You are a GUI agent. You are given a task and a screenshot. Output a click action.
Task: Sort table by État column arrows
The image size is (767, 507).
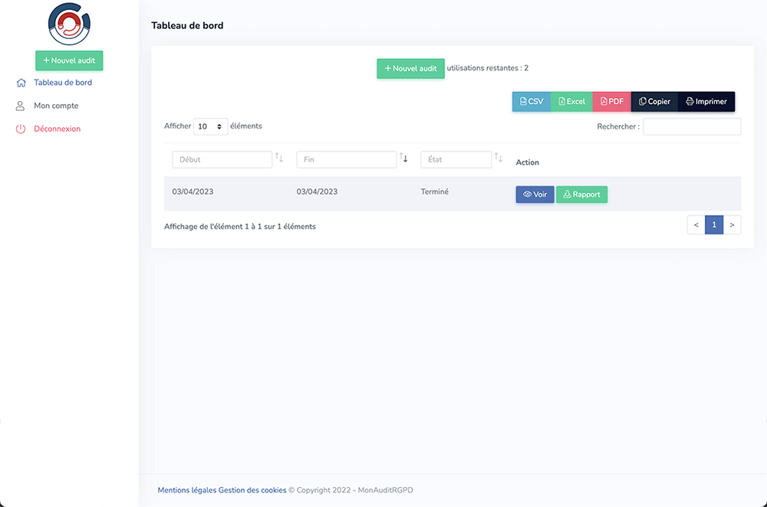click(x=499, y=159)
